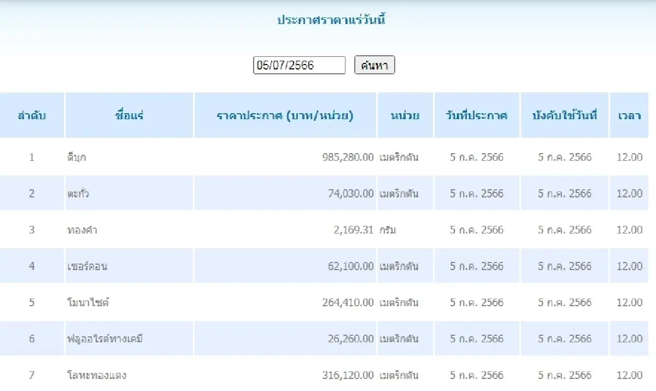This screenshot has height=391, width=656.
Task: Click row number 3 in ลำดับ column
Action: coord(32,230)
